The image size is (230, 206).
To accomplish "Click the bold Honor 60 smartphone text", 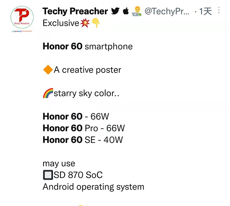I will coord(88,46).
